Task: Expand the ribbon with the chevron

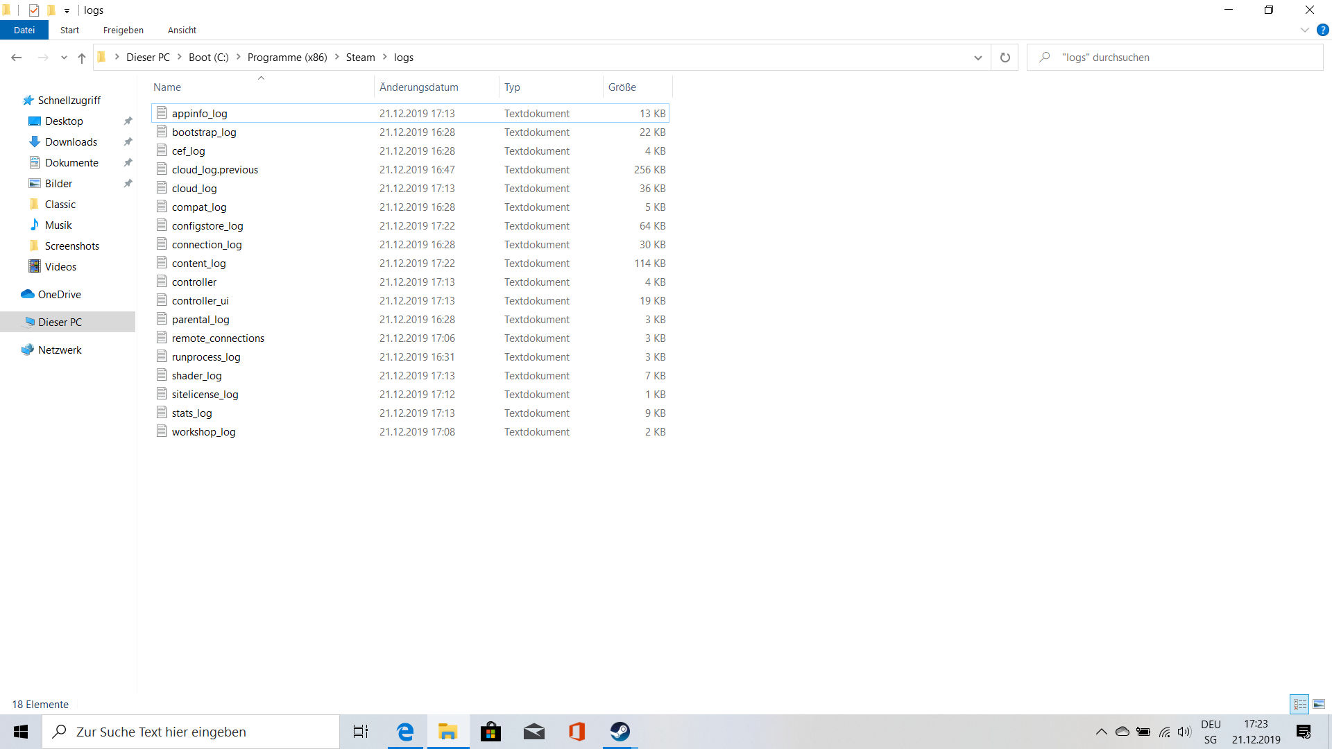Action: coord(1304,30)
